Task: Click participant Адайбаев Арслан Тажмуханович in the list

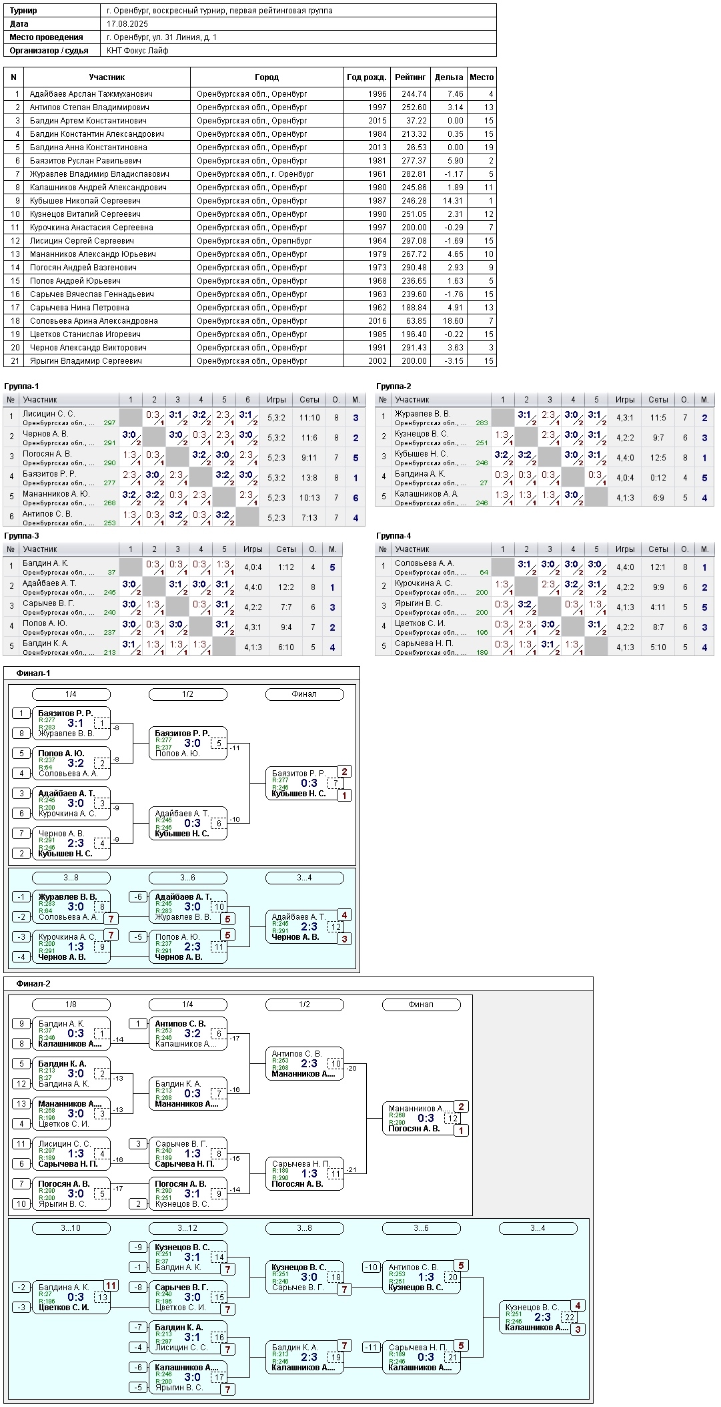Action: pos(91,94)
